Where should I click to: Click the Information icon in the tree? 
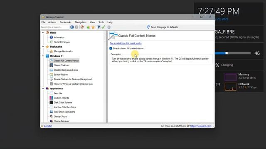point(52,37)
